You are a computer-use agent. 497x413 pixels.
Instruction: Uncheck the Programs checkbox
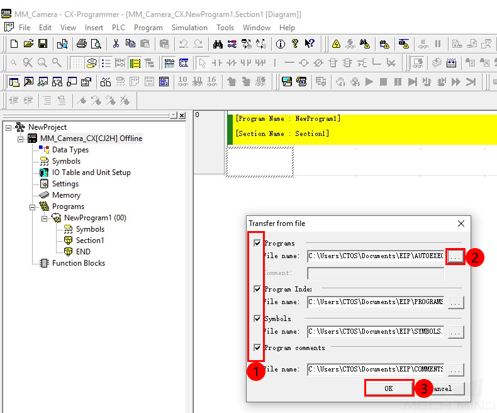[x=257, y=243]
